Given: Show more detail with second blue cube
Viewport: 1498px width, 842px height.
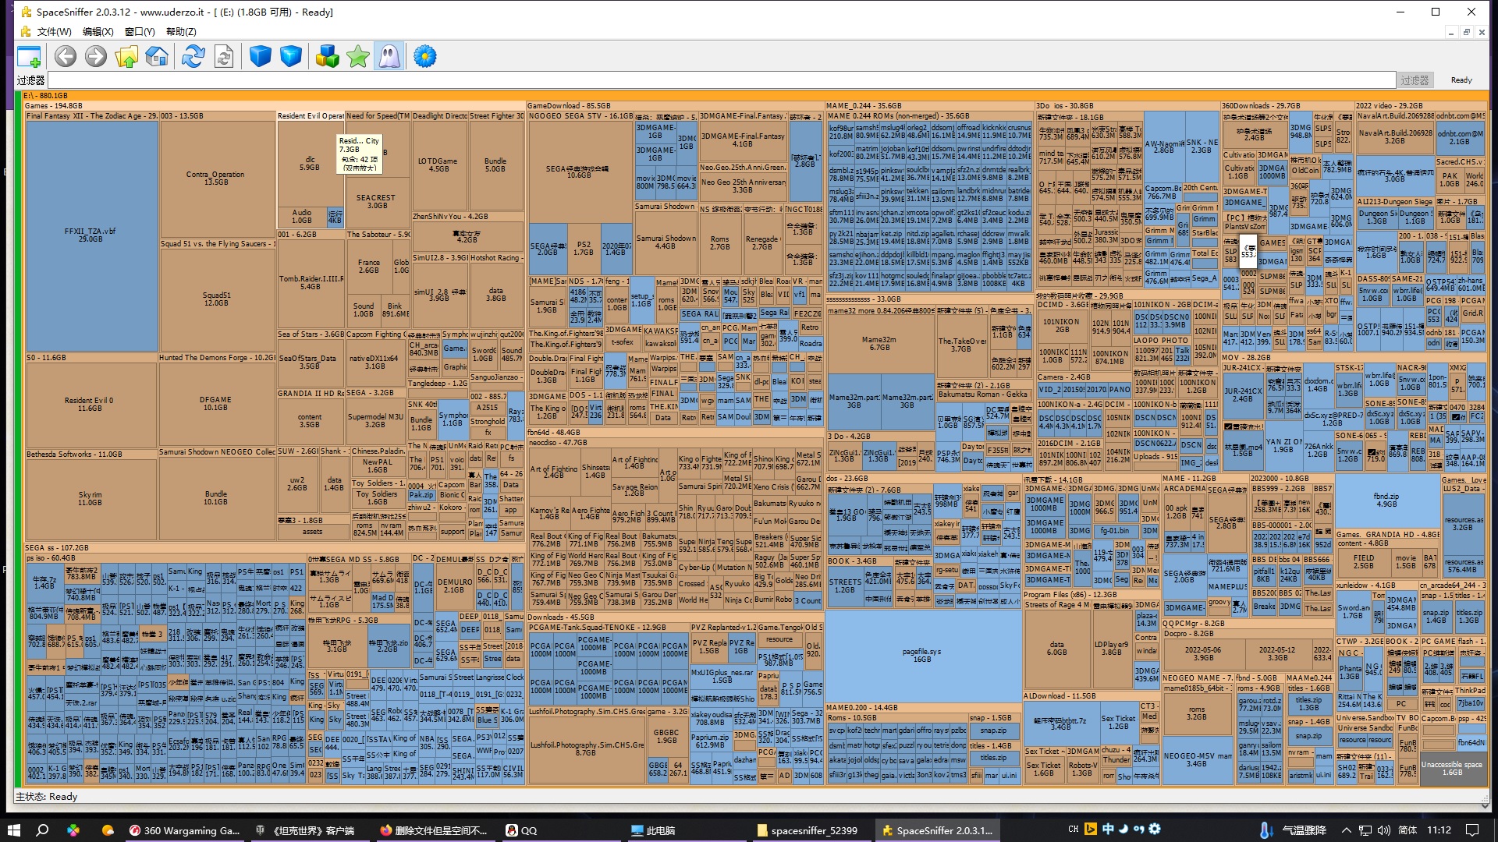Looking at the screenshot, I should [291, 57].
